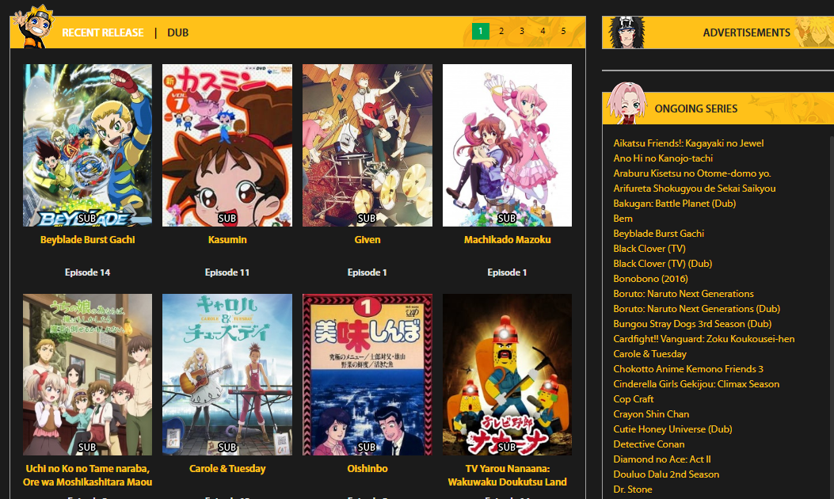The image size is (834, 499).
Task: Click the Beyblade Burst Gachi title under its poster
Action: point(87,239)
